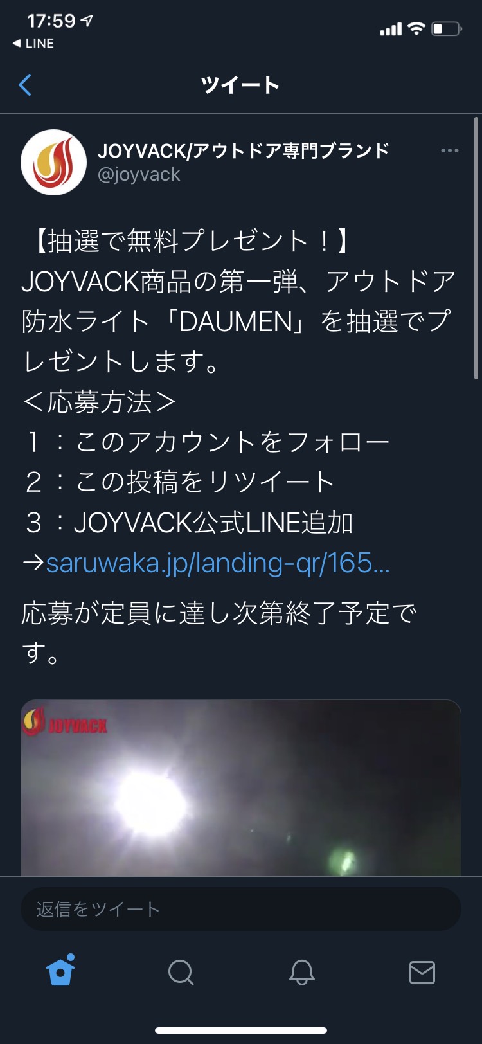
Task: Tap the ツイート header title
Action: pyautogui.click(x=240, y=85)
